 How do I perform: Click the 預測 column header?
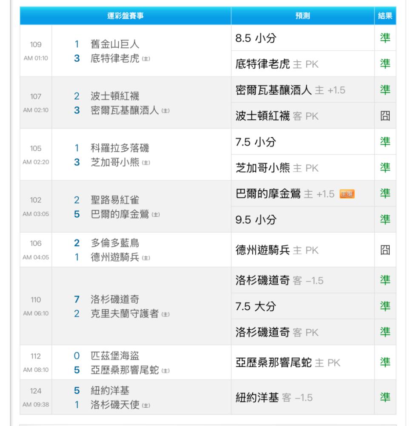(x=303, y=16)
